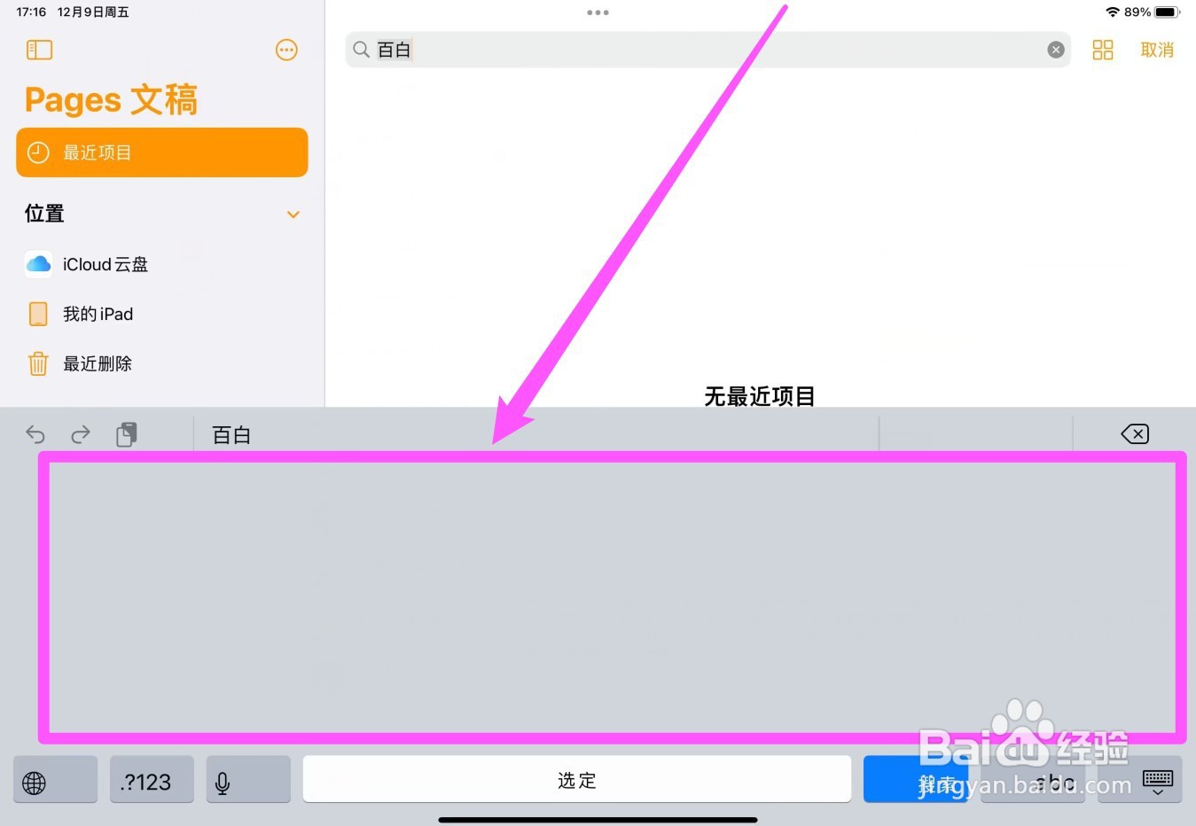Tap the battery status indicator
The width and height of the screenshot is (1196, 826).
[1167, 12]
